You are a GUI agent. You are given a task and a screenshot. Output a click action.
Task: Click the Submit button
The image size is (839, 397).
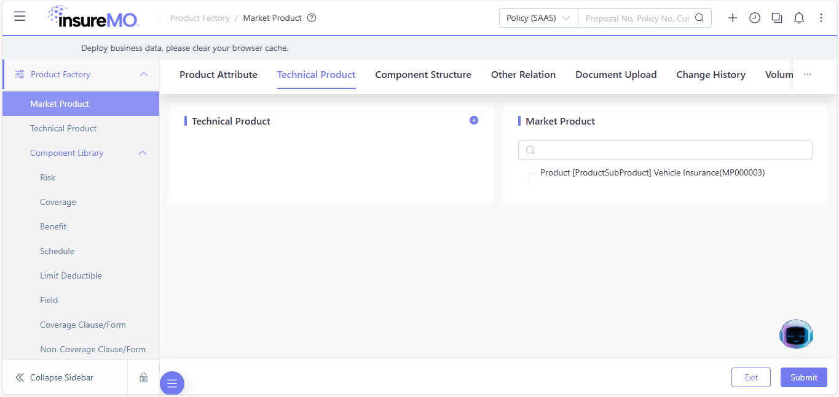click(804, 377)
